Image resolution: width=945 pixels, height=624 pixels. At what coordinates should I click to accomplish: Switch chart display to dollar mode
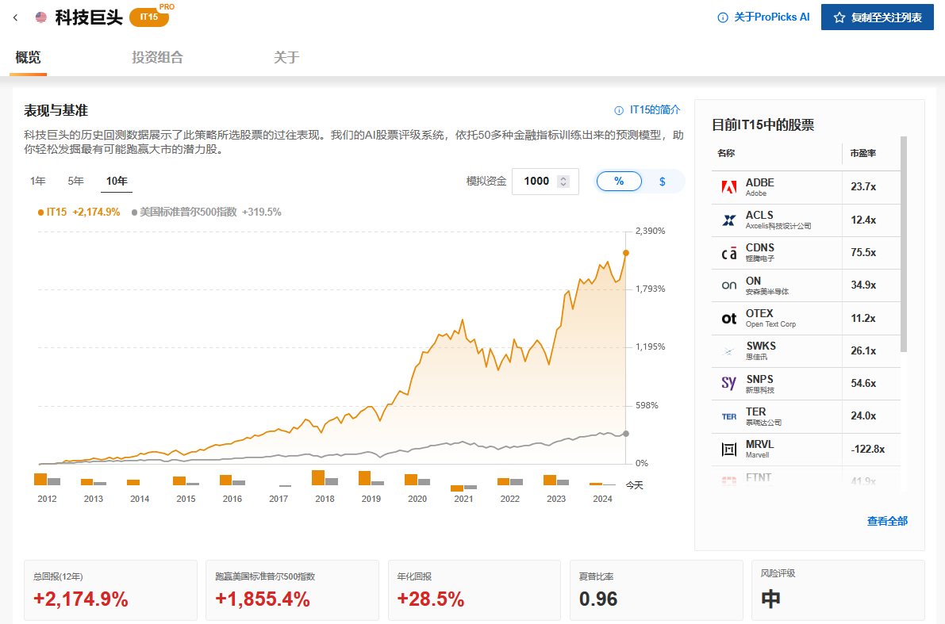[x=663, y=182]
